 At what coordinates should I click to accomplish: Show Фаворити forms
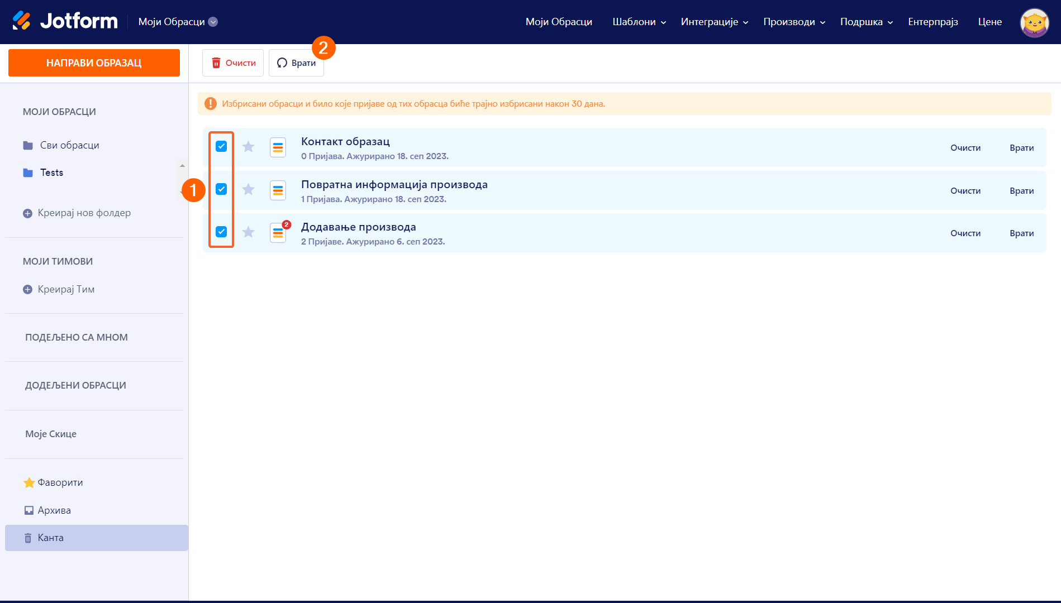[60, 483]
